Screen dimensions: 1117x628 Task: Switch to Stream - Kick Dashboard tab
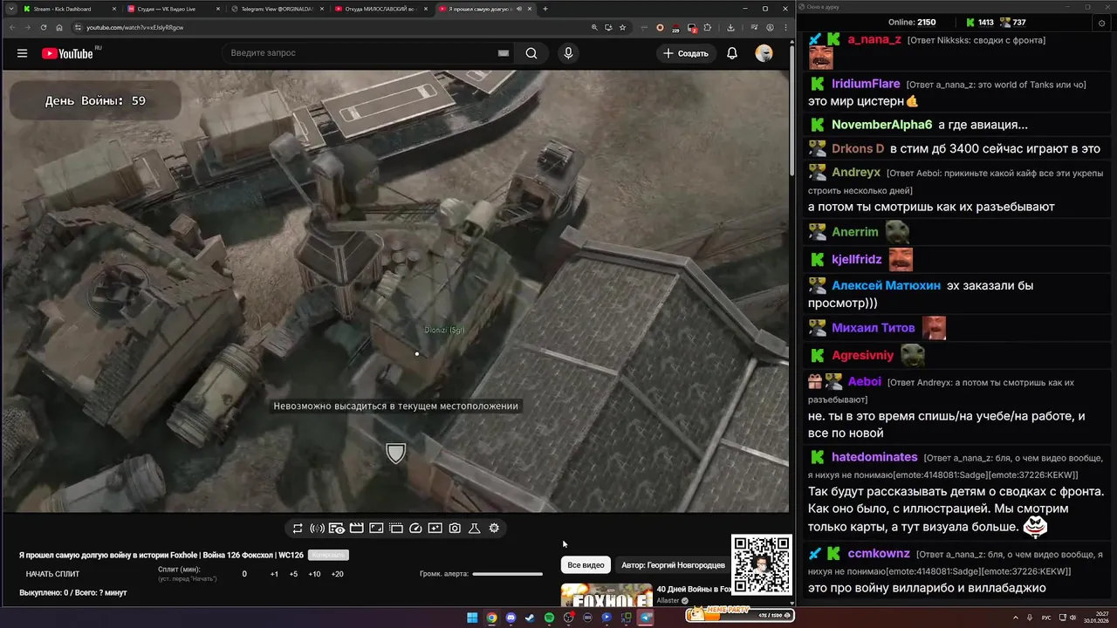[69, 9]
